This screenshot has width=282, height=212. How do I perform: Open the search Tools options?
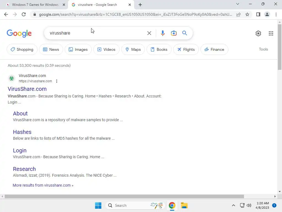(263, 49)
